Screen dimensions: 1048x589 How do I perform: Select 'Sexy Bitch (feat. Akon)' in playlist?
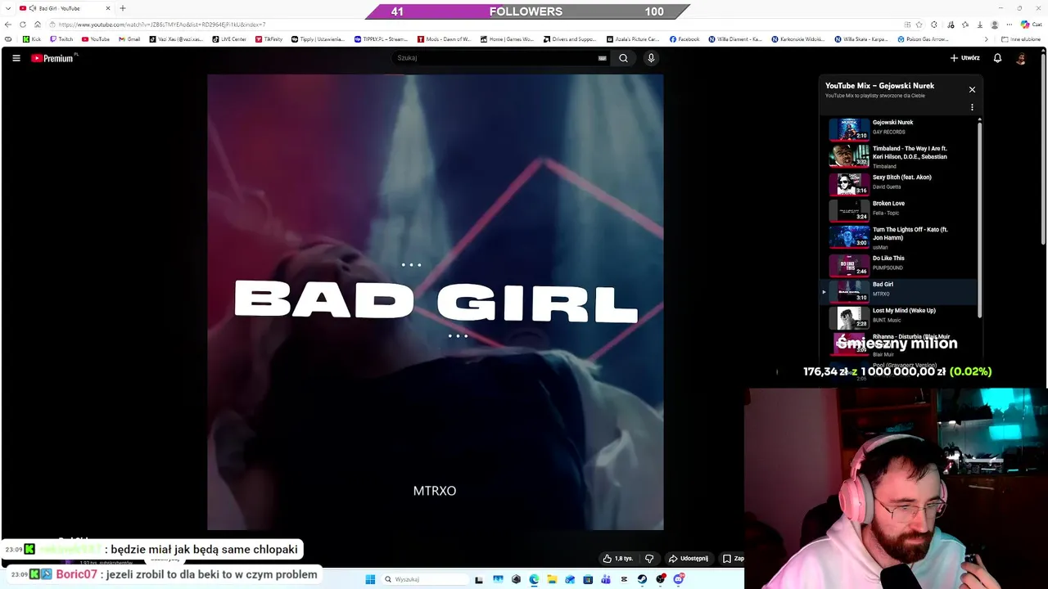tap(900, 183)
